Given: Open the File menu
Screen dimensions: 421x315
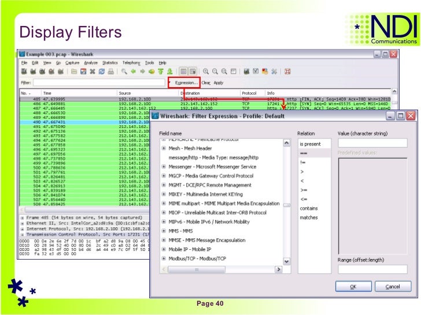Looking at the screenshot, I should point(24,63).
